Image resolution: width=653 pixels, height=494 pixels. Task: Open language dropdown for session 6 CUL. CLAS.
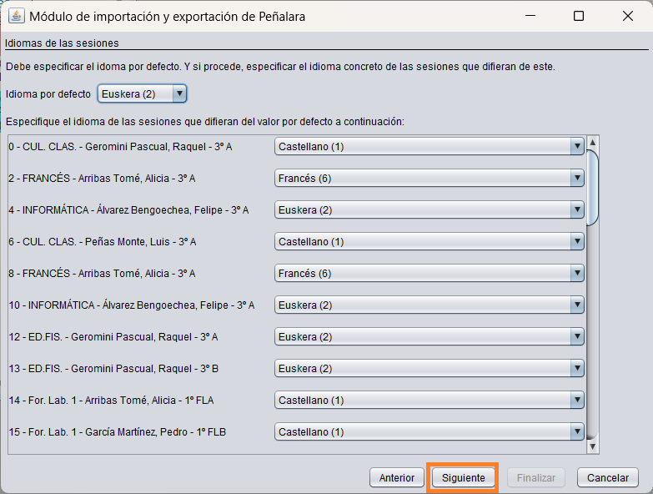[429, 242]
